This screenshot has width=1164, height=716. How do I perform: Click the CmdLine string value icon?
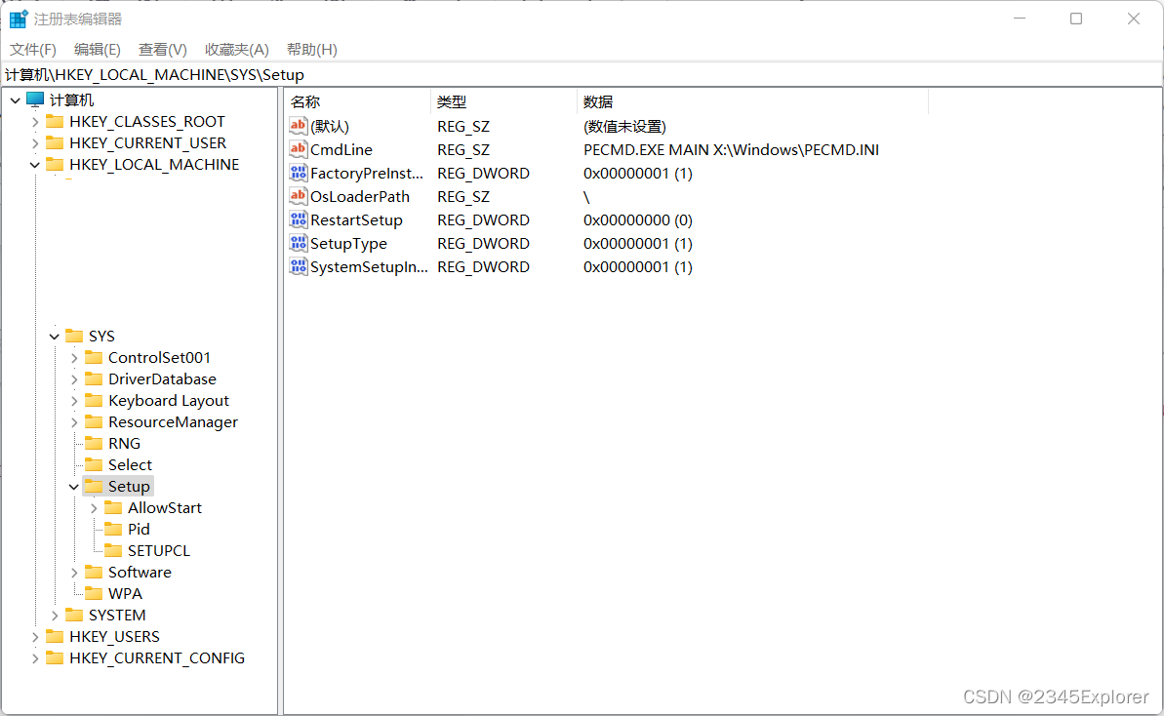point(299,149)
